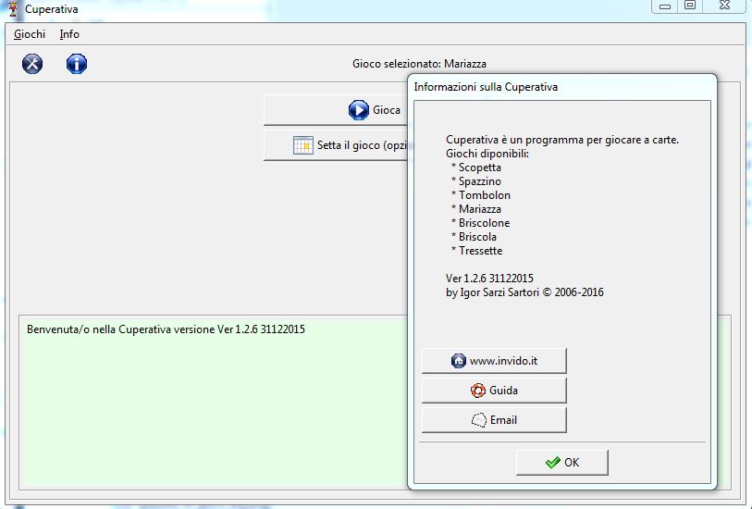The image size is (752, 509).
Task: Open the Giochi menu
Action: (x=30, y=34)
